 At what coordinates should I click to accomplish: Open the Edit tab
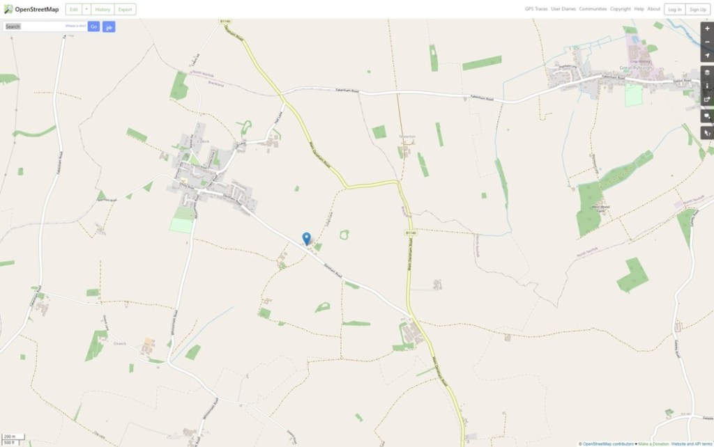coord(74,9)
